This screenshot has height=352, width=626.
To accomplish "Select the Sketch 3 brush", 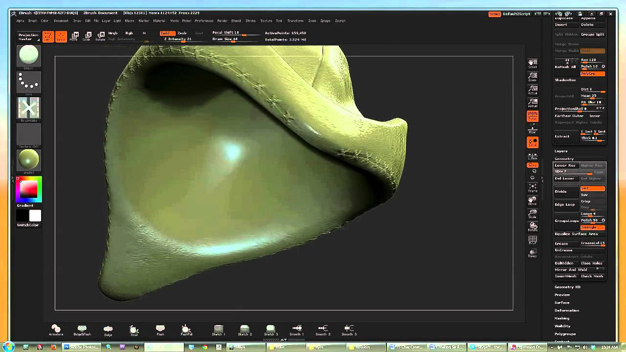I will 270,330.
